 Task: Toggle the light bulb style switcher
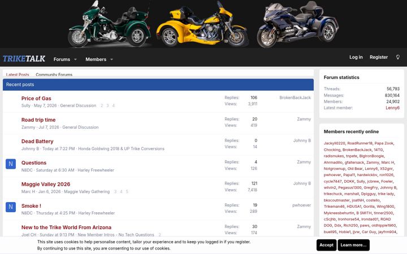397,57
